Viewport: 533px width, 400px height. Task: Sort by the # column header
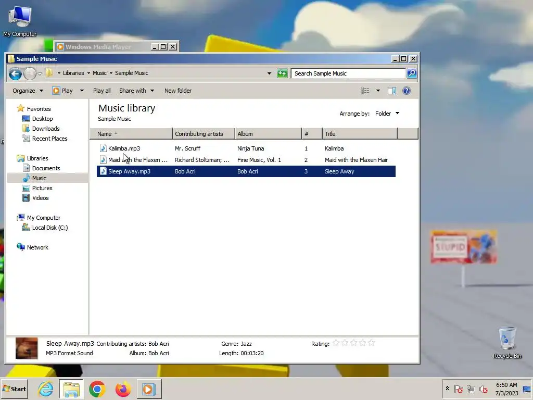(312, 134)
